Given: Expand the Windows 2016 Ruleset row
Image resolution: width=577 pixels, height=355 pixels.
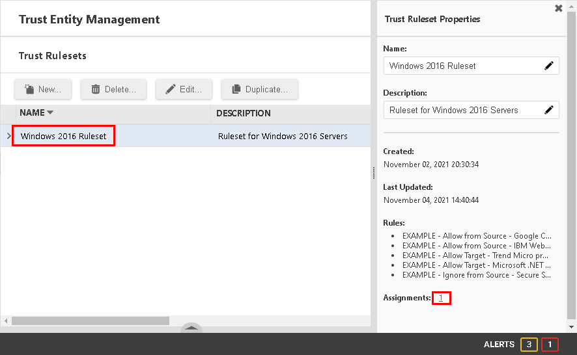Looking at the screenshot, I should coord(8,137).
